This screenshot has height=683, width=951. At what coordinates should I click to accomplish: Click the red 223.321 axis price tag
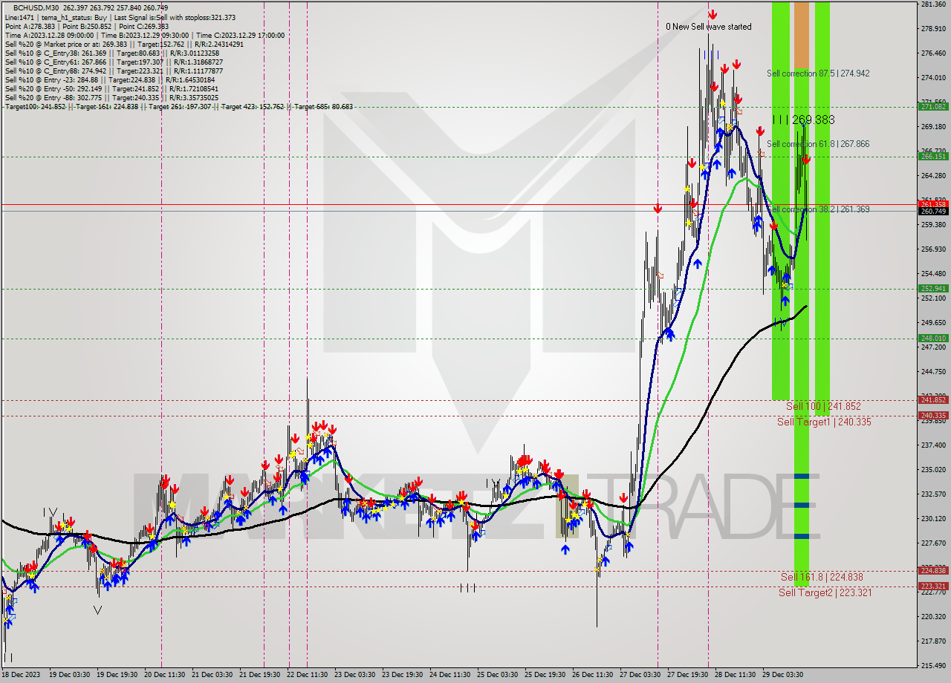(933, 586)
